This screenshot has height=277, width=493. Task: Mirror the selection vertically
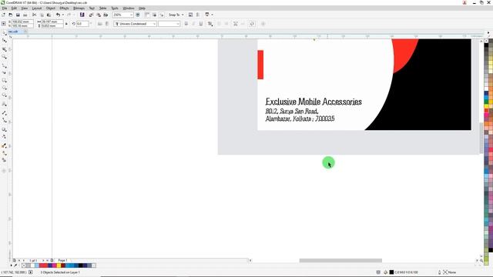point(107,24)
